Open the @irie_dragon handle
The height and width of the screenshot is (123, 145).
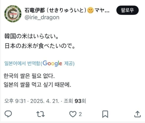[x=42, y=17]
